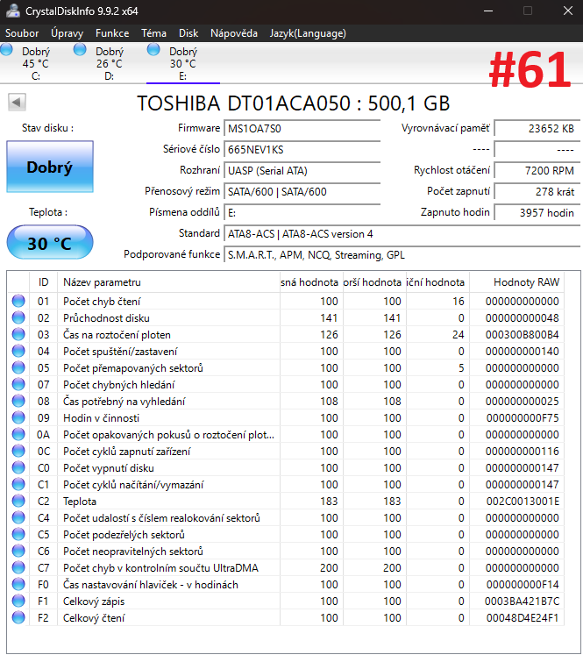Viewport: 583px width, 655px height.
Task: Click status orb of row C0 Počet vypnutí disku
Action: [18, 467]
